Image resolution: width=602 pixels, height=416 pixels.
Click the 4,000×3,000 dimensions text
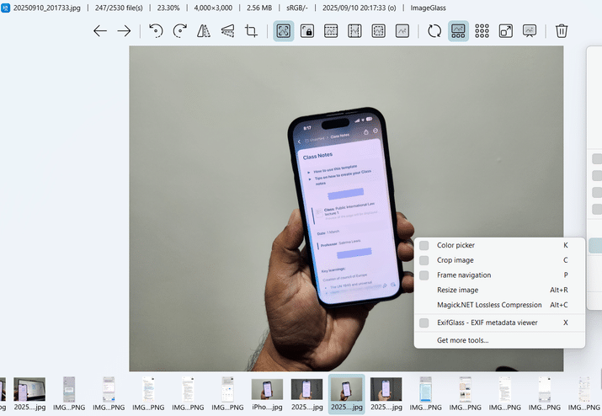[213, 8]
